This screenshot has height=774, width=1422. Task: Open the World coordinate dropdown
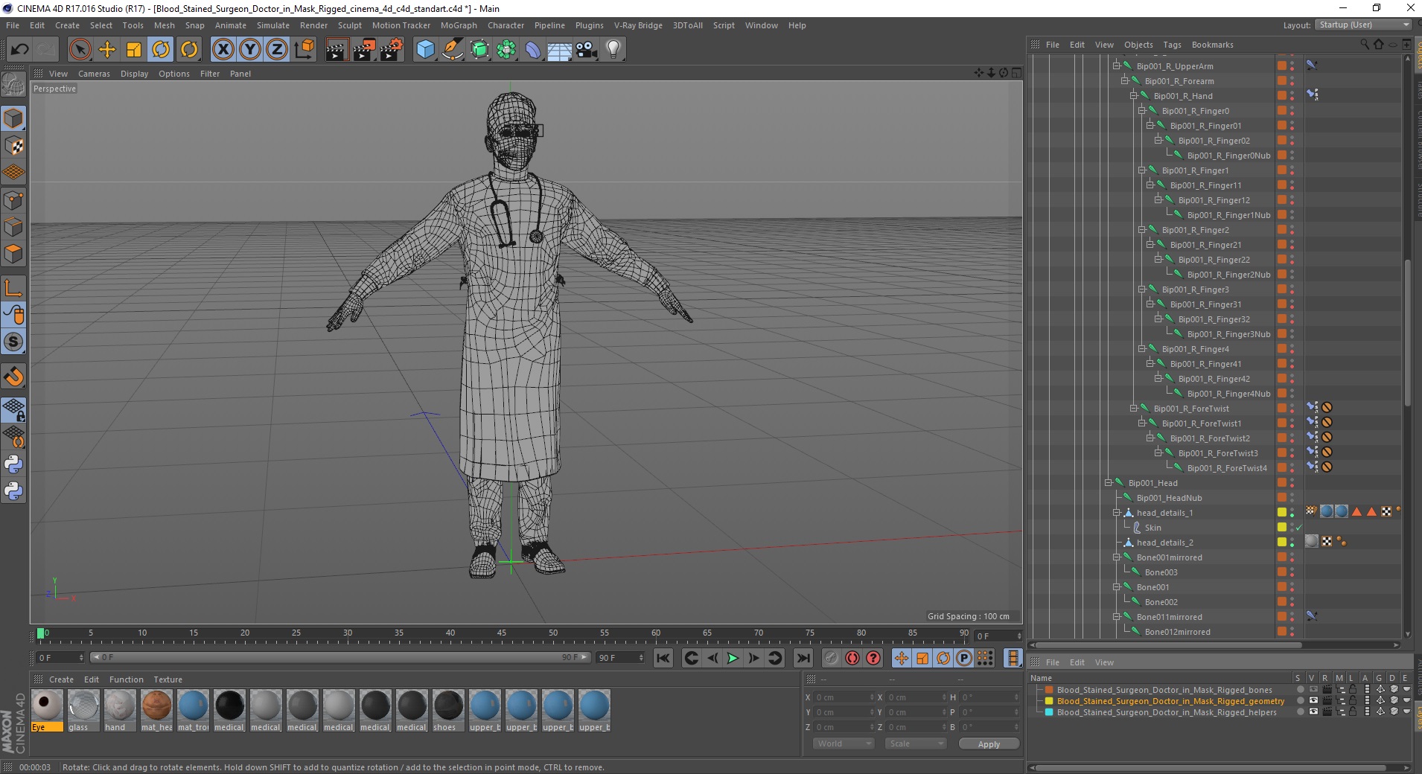click(x=842, y=743)
